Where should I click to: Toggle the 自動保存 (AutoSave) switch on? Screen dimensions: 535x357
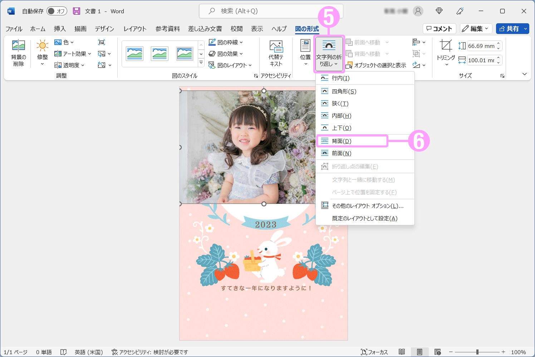[x=57, y=11]
